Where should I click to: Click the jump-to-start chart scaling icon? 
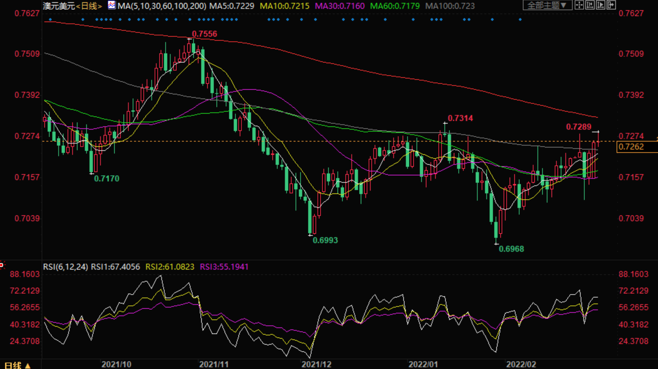coord(590,5)
